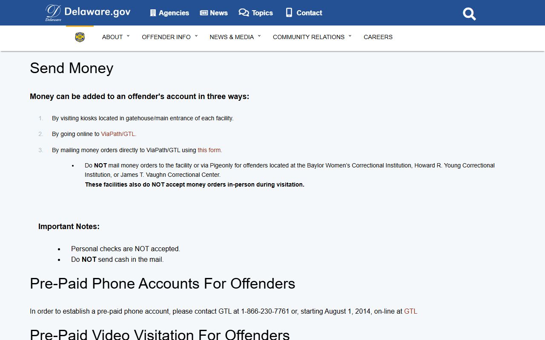545x340 pixels.
Task: Go to Agencies in top bar
Action: (x=174, y=13)
